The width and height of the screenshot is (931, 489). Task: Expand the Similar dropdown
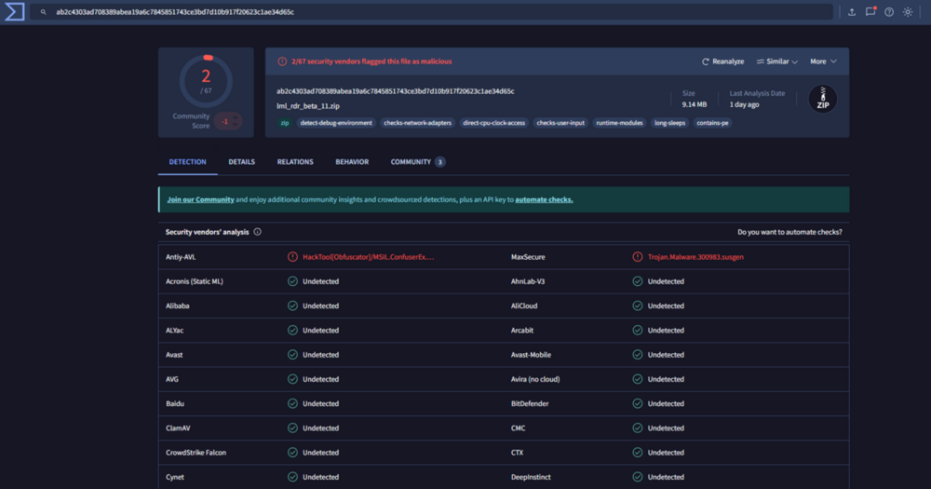tap(776, 61)
